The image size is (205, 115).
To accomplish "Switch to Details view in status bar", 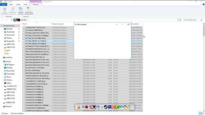I will click(x=200, y=113).
